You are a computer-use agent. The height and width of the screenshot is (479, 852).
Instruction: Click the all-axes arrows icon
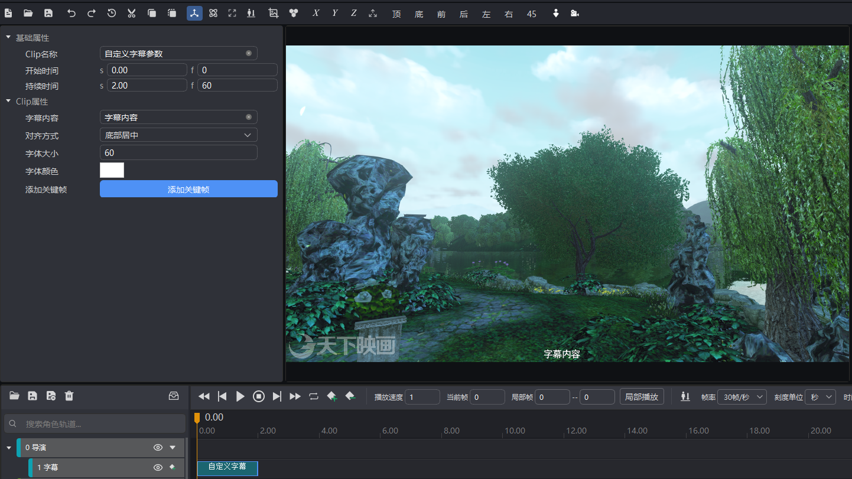(x=373, y=13)
